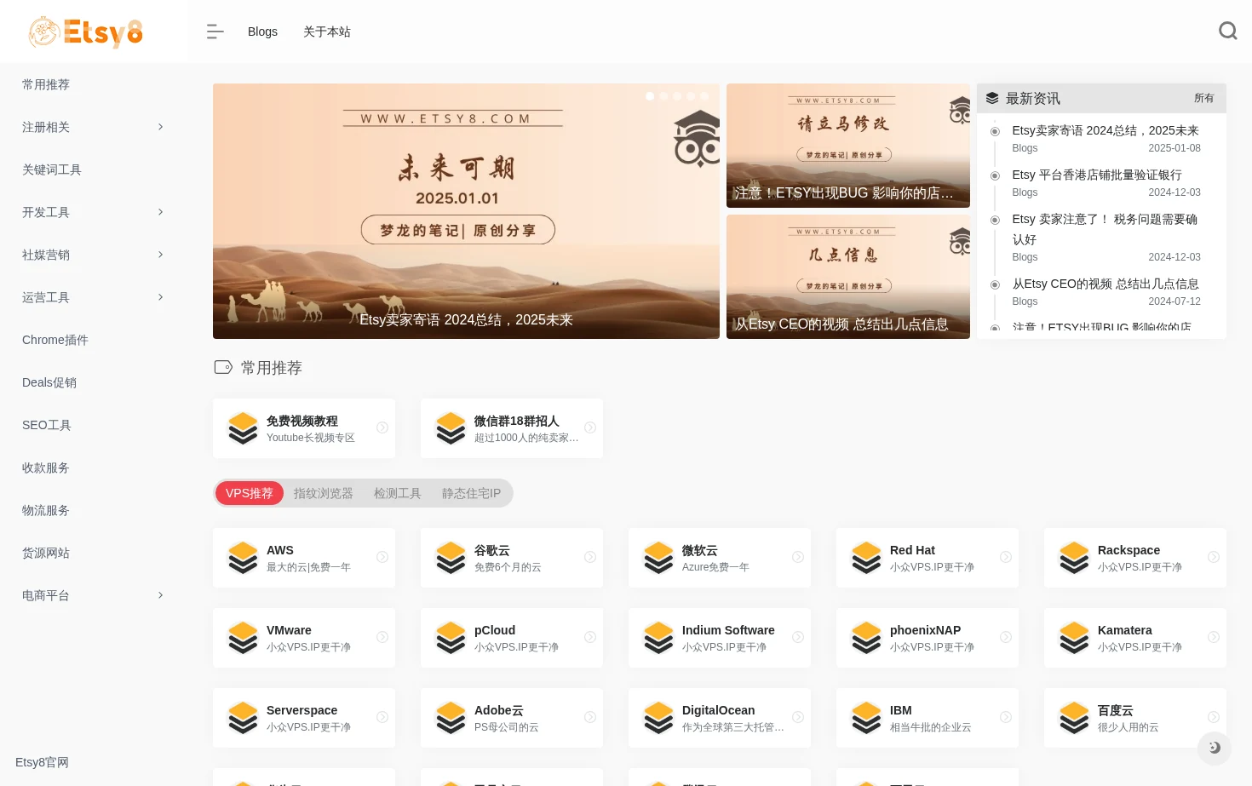
Task: Open the 请立马修改 banner thumbnail
Action: tap(848, 146)
